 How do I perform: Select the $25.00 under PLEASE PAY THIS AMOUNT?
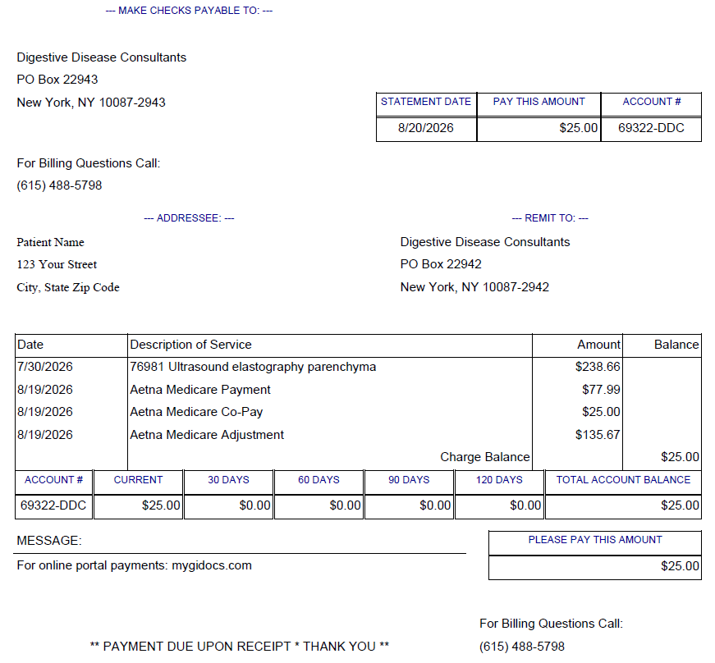(x=680, y=566)
